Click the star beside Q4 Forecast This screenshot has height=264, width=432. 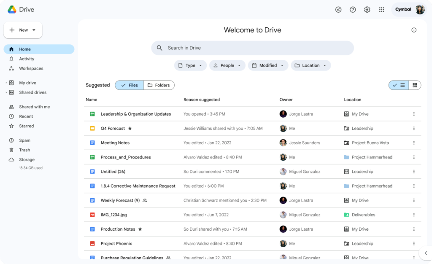click(130, 129)
